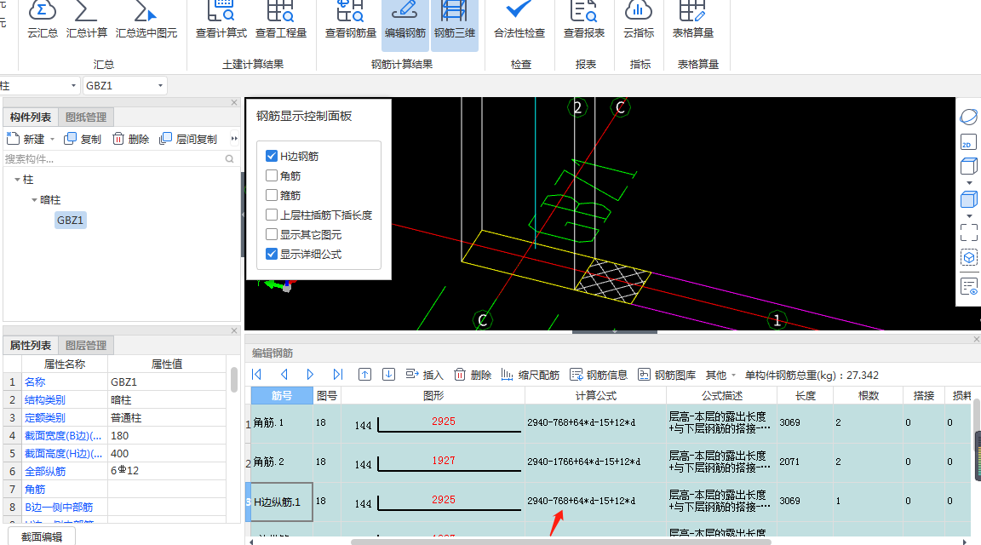This screenshot has height=545, width=981.
Task: Open 钢筋图库 rebar shape library
Action: point(667,374)
